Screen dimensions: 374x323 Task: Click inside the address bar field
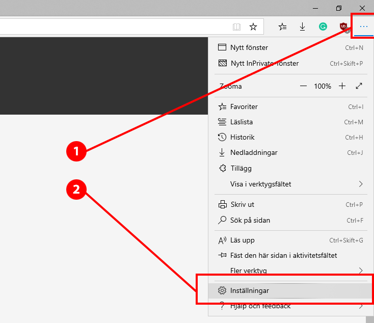(112, 26)
